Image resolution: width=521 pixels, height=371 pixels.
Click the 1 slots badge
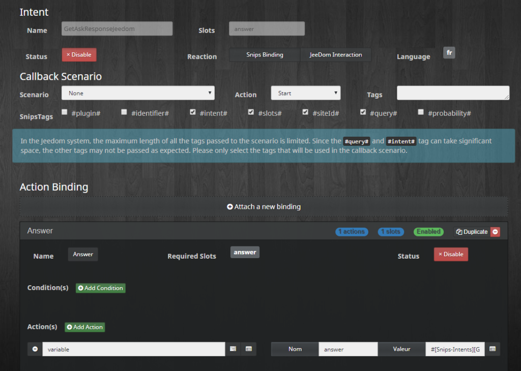pos(391,232)
